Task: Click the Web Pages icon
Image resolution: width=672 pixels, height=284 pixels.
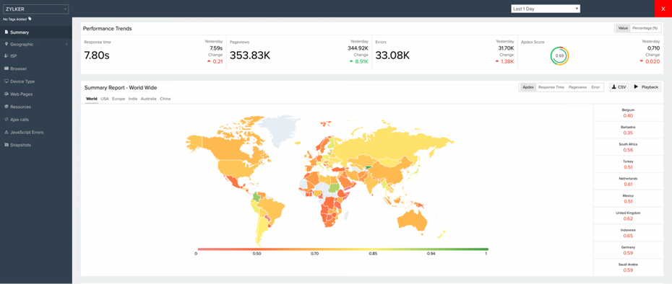Action: coord(7,94)
